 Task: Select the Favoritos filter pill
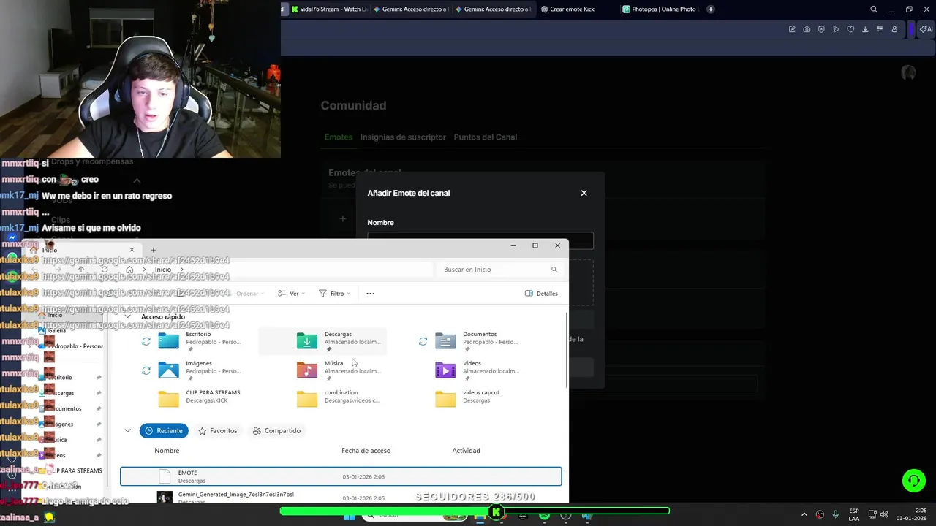coord(218,431)
